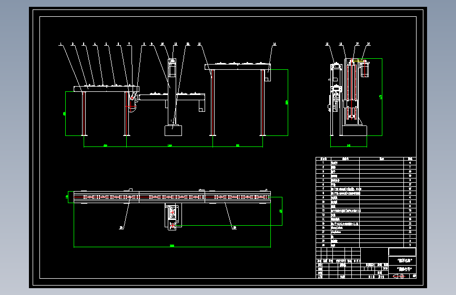This screenshot has height=295, width=456.
Task: Select part balloon number 4 in front view
Action: 95,44
